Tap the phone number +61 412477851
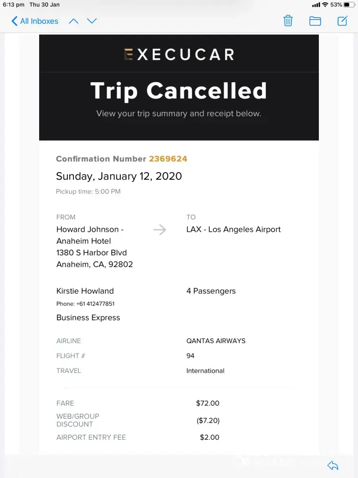 pos(95,304)
